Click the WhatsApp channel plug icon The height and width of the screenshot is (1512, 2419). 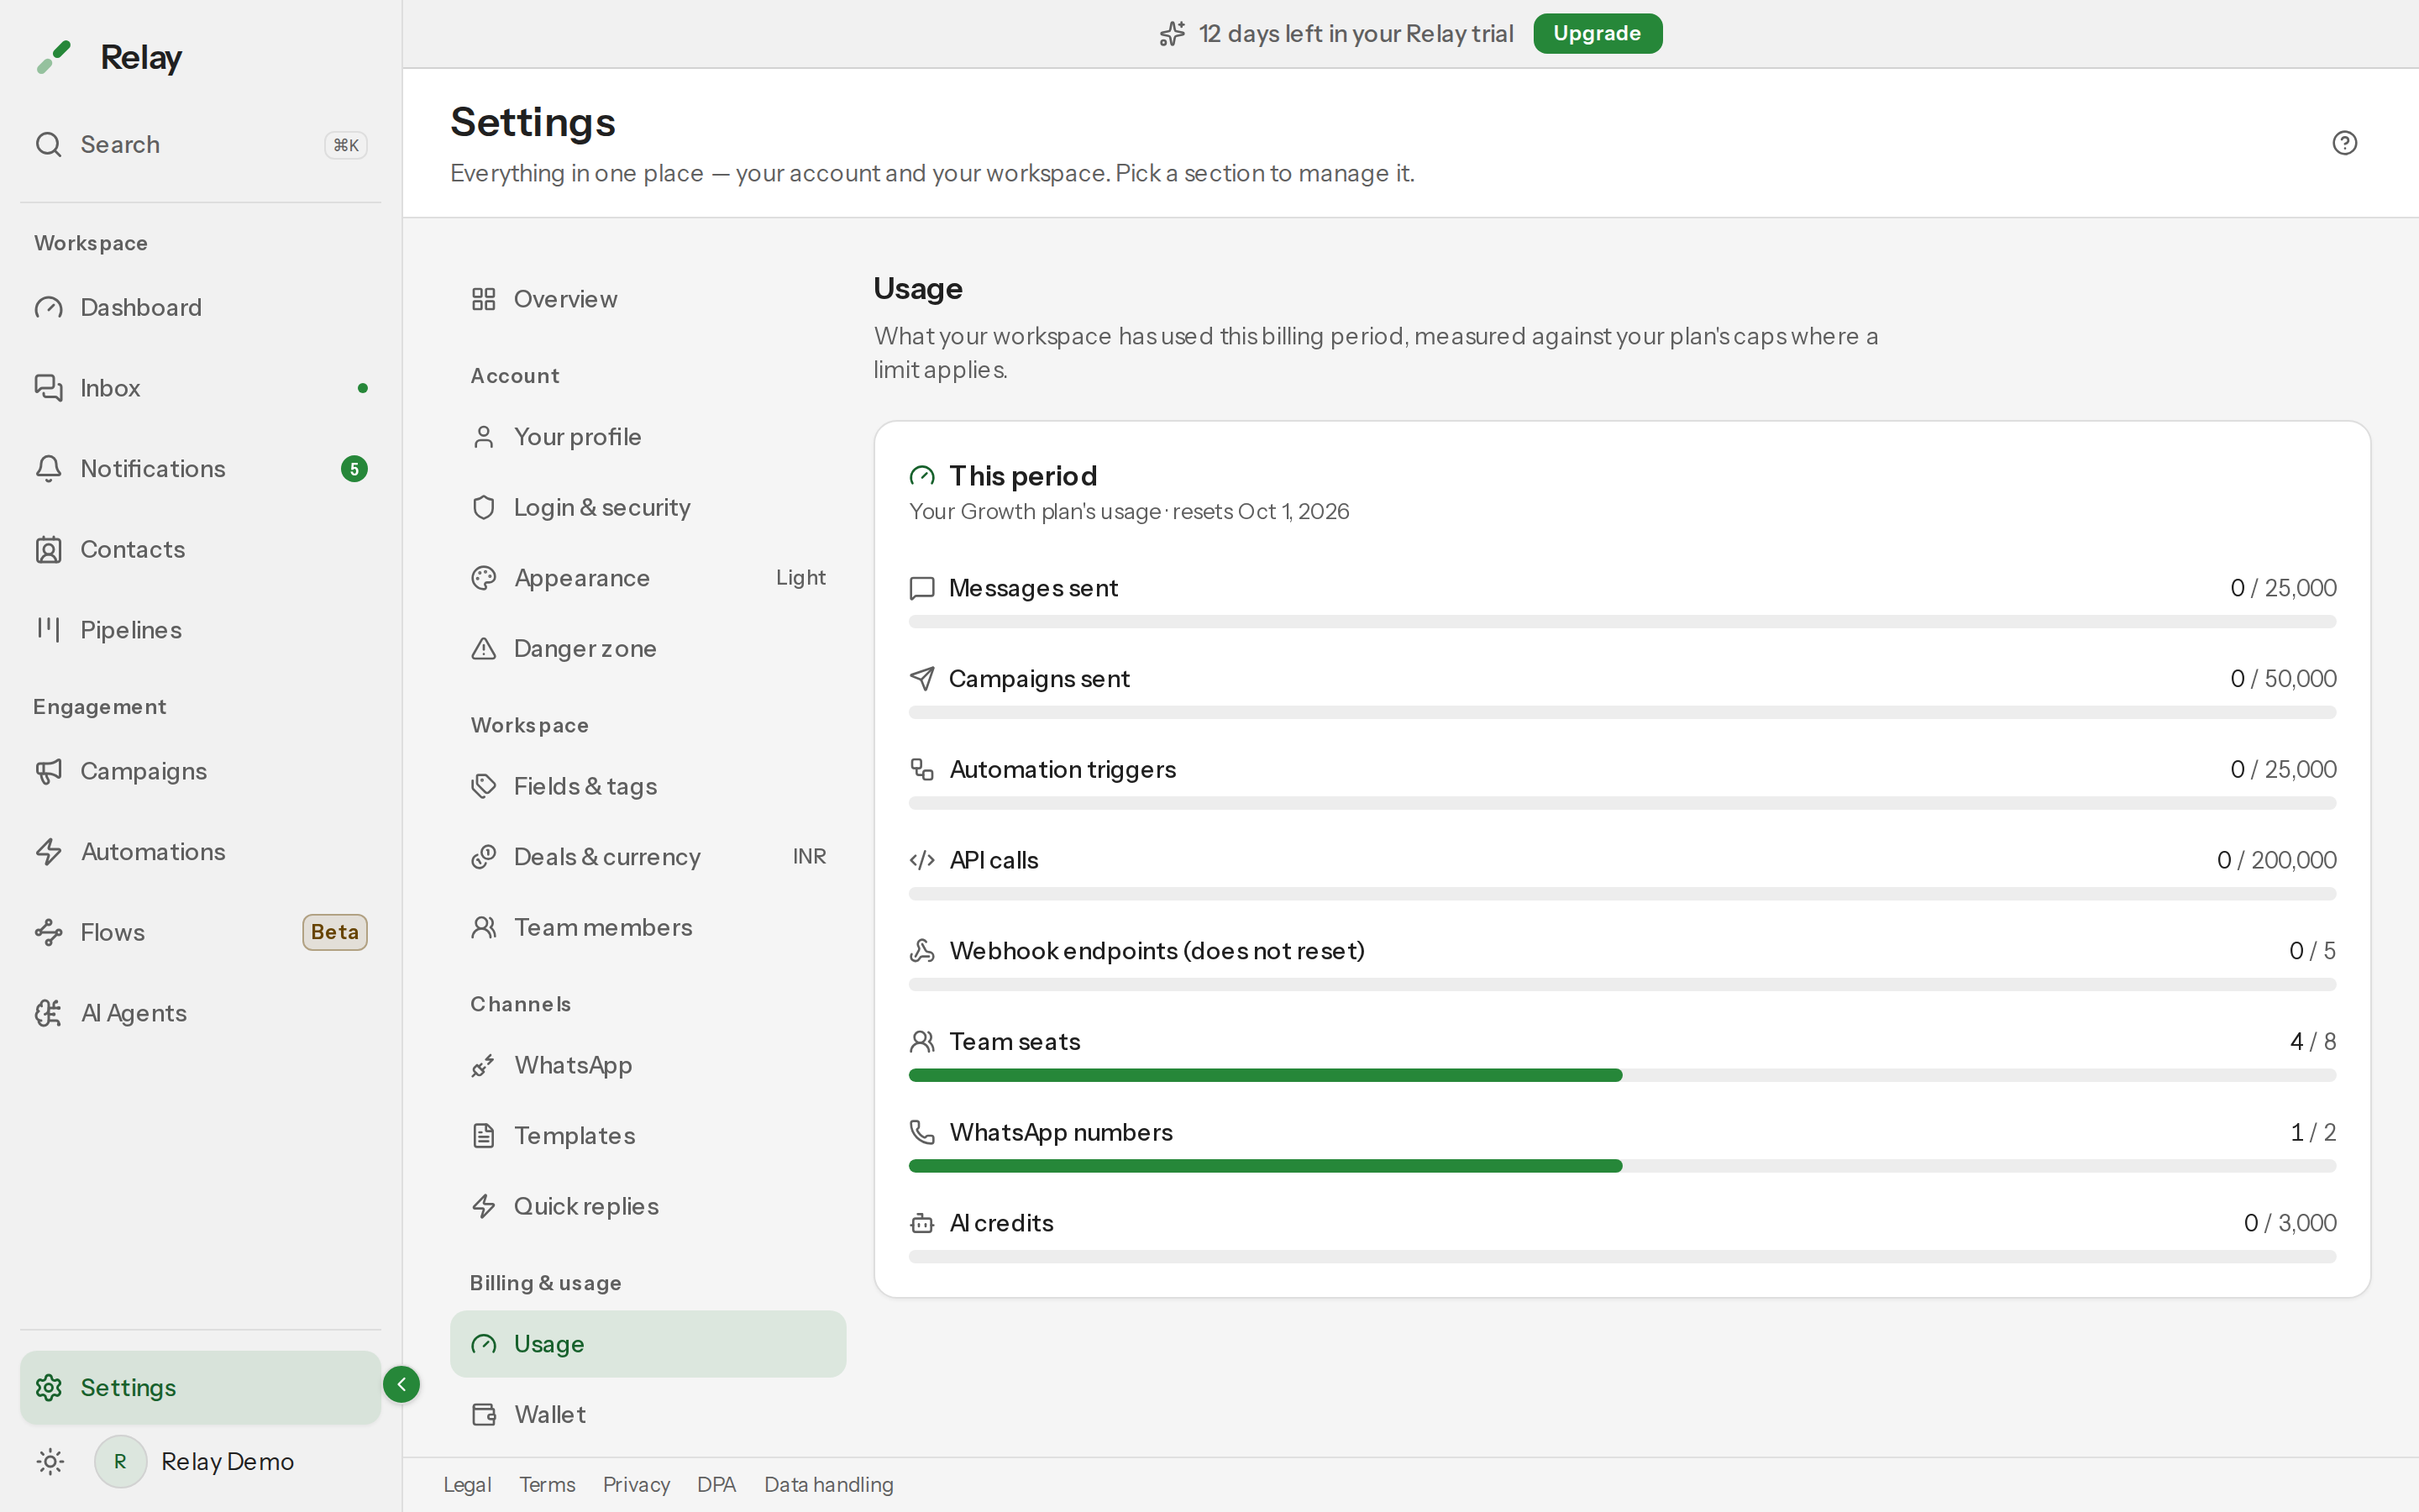tap(484, 1065)
